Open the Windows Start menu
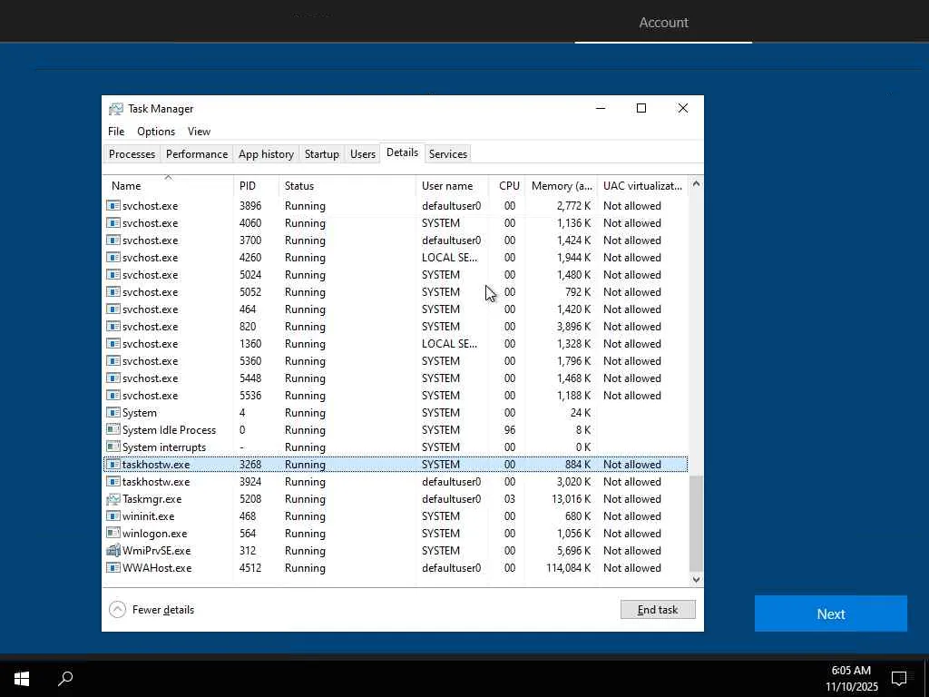929x697 pixels. 22,678
